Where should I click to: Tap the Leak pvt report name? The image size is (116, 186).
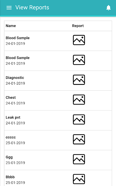tap(13, 117)
